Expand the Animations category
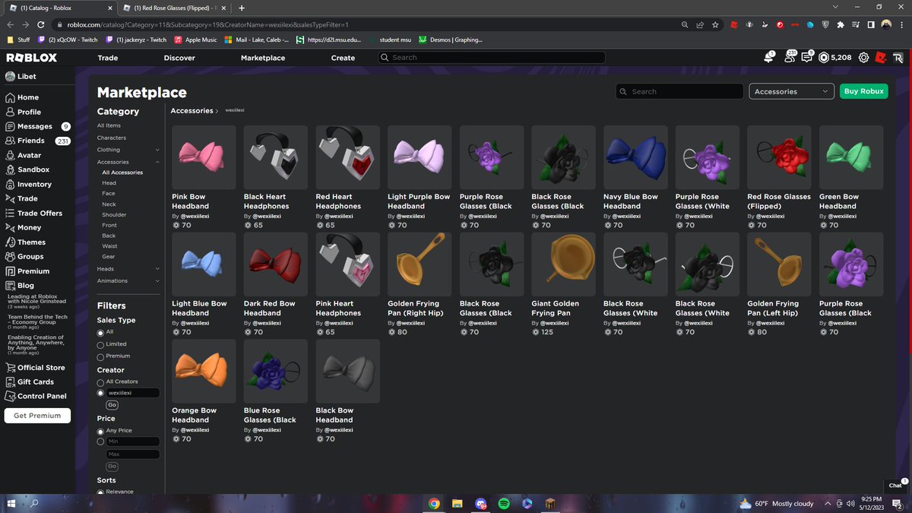 (157, 280)
